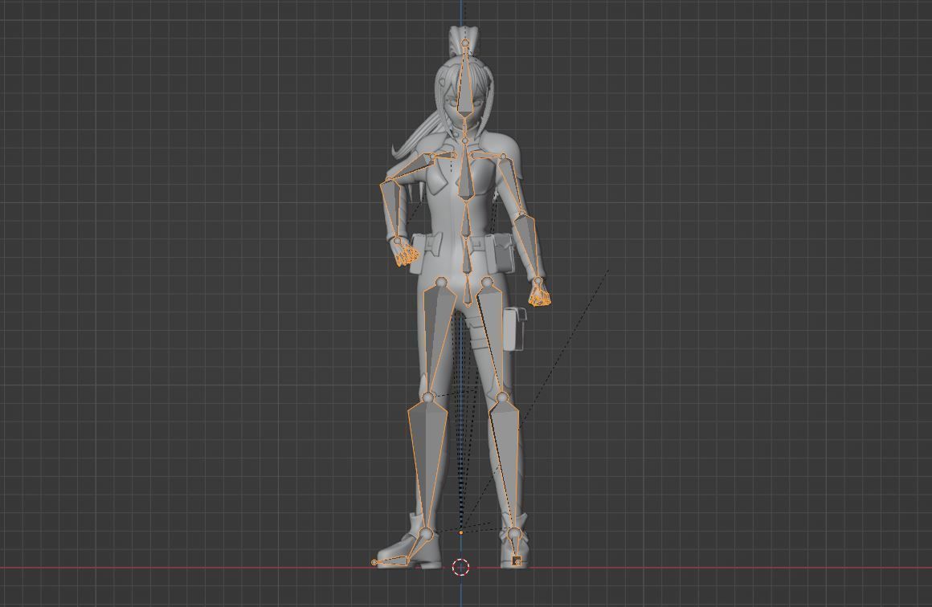This screenshot has width=932, height=607.
Task: Select the thigh bone on the viewer's right
Action: point(492,339)
